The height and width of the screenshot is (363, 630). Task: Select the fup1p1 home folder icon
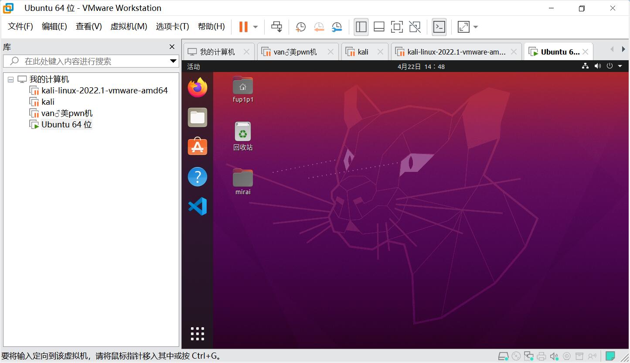pyautogui.click(x=243, y=89)
